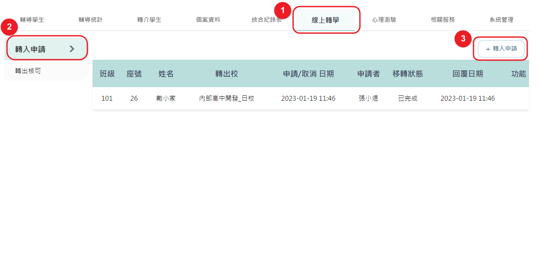The height and width of the screenshot is (254, 539).
Task: Switch to the 相關服務 tab
Action: 442,20
